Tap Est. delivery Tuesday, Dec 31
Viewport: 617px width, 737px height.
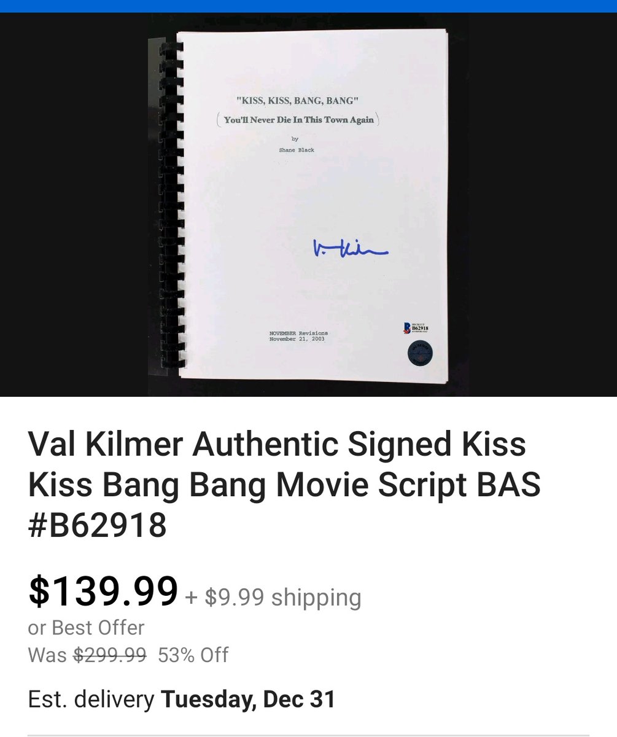(x=182, y=699)
